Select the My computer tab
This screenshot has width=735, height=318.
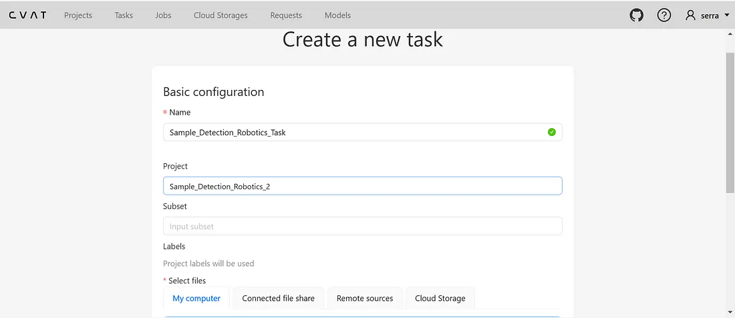point(196,298)
